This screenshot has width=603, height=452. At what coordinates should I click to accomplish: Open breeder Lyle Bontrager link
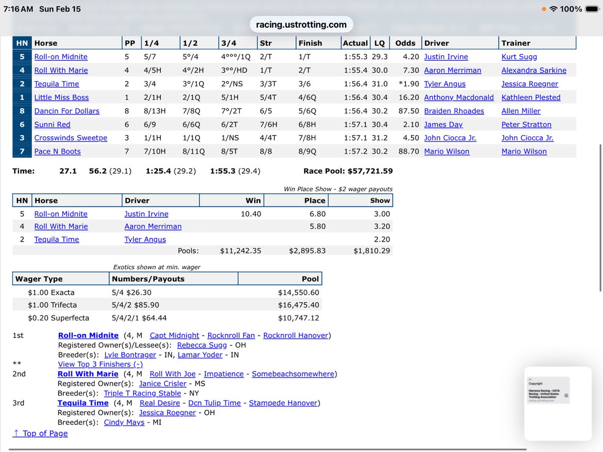(x=130, y=355)
